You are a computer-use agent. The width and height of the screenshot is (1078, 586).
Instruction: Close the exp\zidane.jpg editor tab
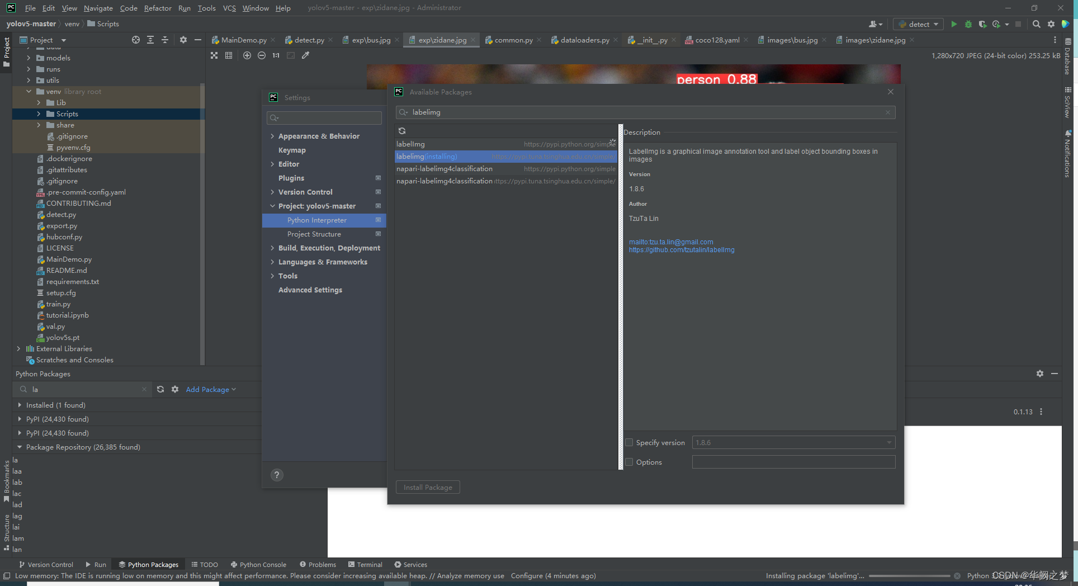coord(473,40)
